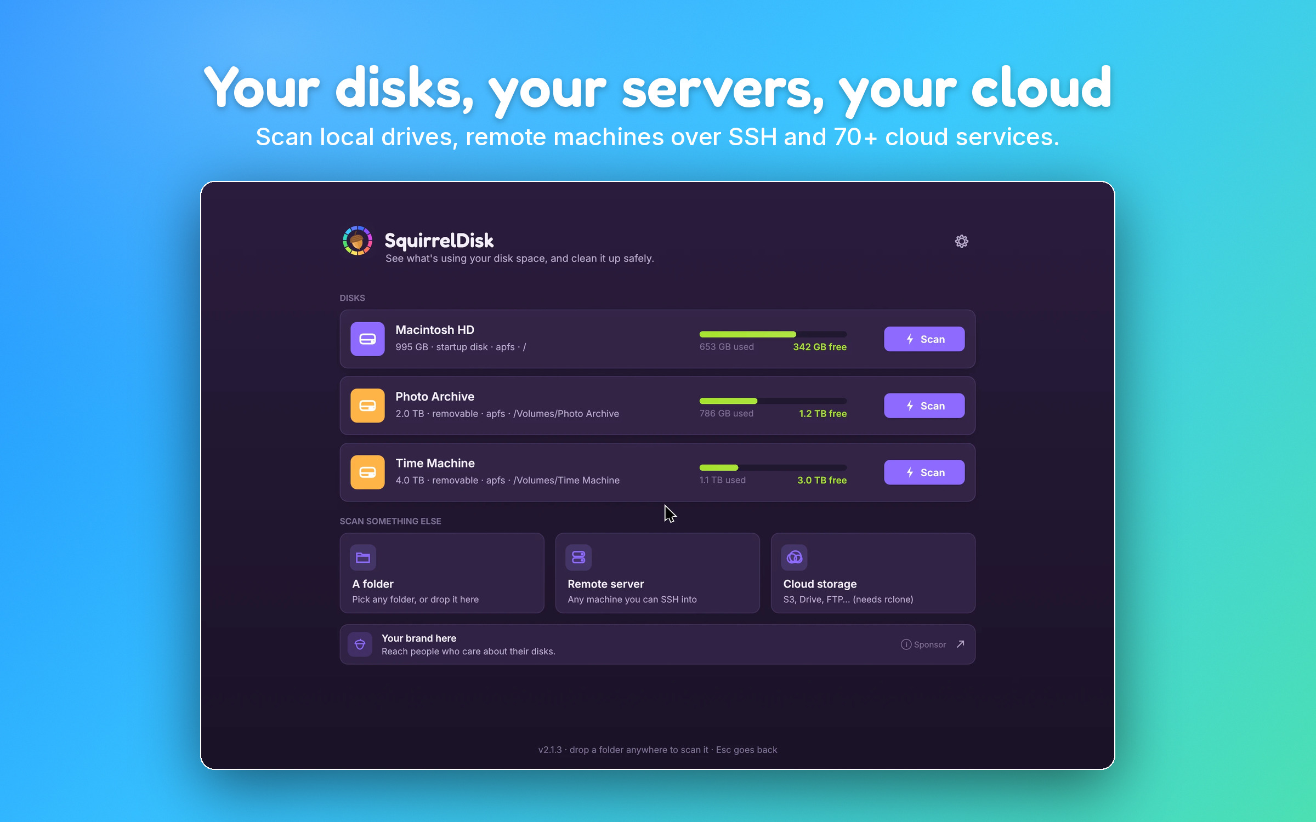Click the Sponsor link text
This screenshot has width=1316, height=822.
[x=929, y=644]
